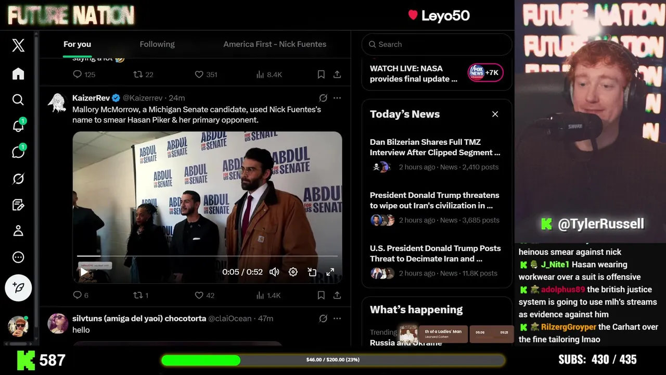Toggle video picture-in-picture icon
This screenshot has height=375, width=666.
[x=312, y=272]
